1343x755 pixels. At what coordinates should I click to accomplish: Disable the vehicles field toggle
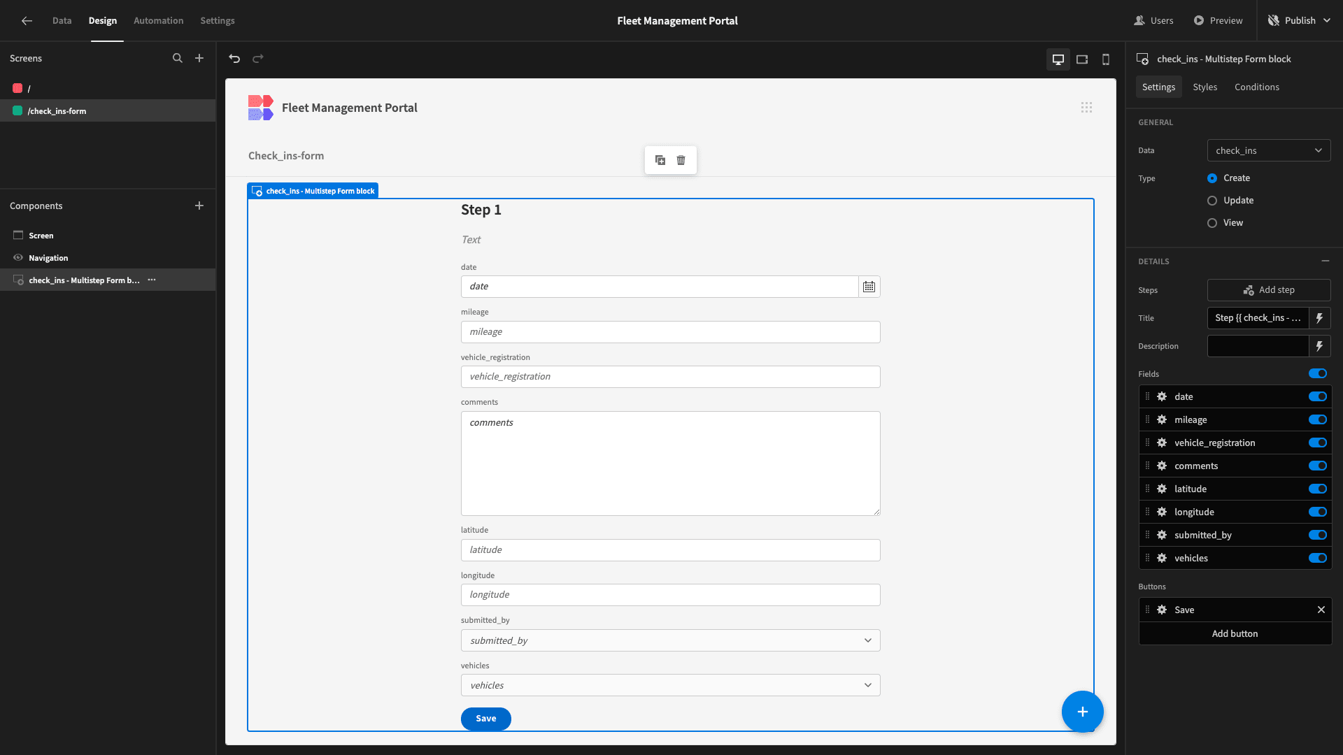(x=1318, y=558)
